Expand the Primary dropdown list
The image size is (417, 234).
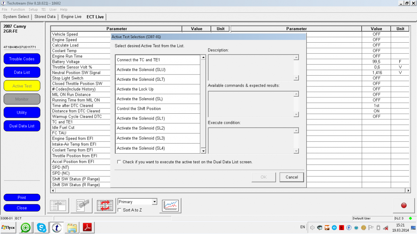coord(155,202)
